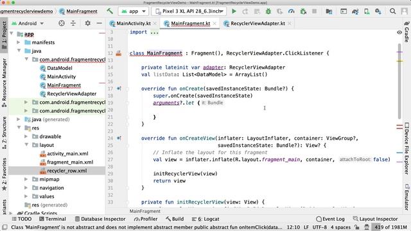Open the TODO tool window
Screen dimensions: 411x231
point(22,219)
